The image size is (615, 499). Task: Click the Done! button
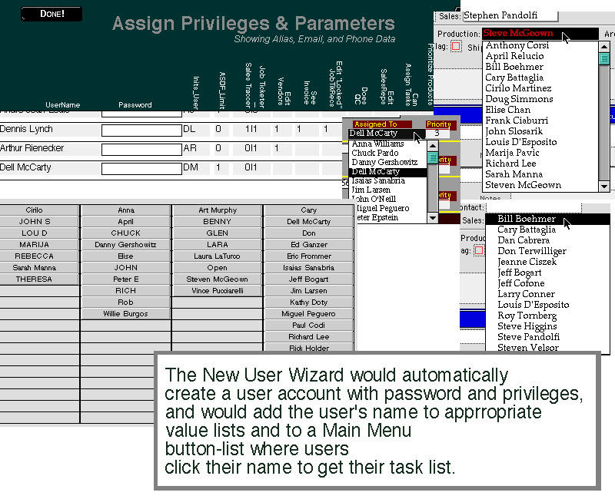(51, 13)
